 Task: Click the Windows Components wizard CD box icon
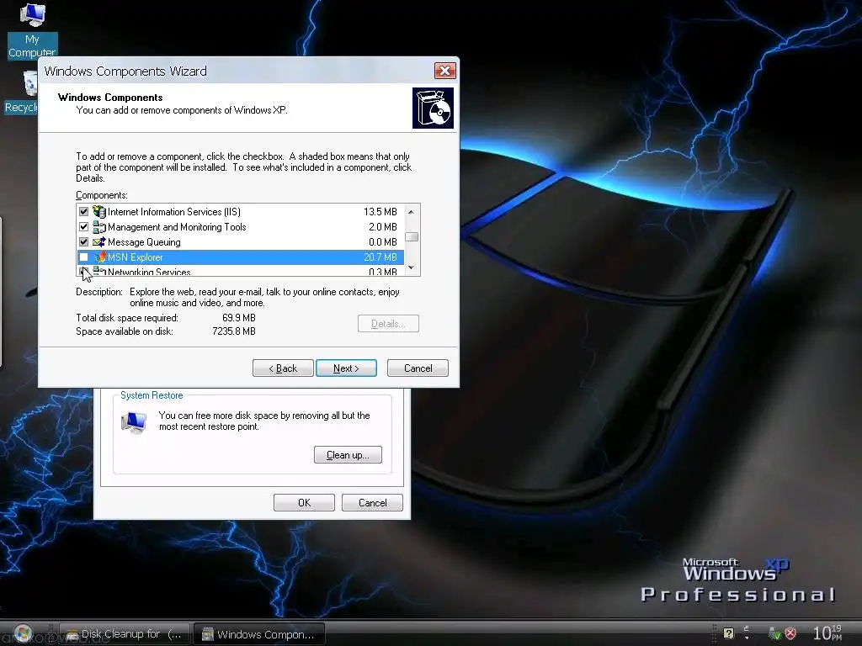point(433,109)
